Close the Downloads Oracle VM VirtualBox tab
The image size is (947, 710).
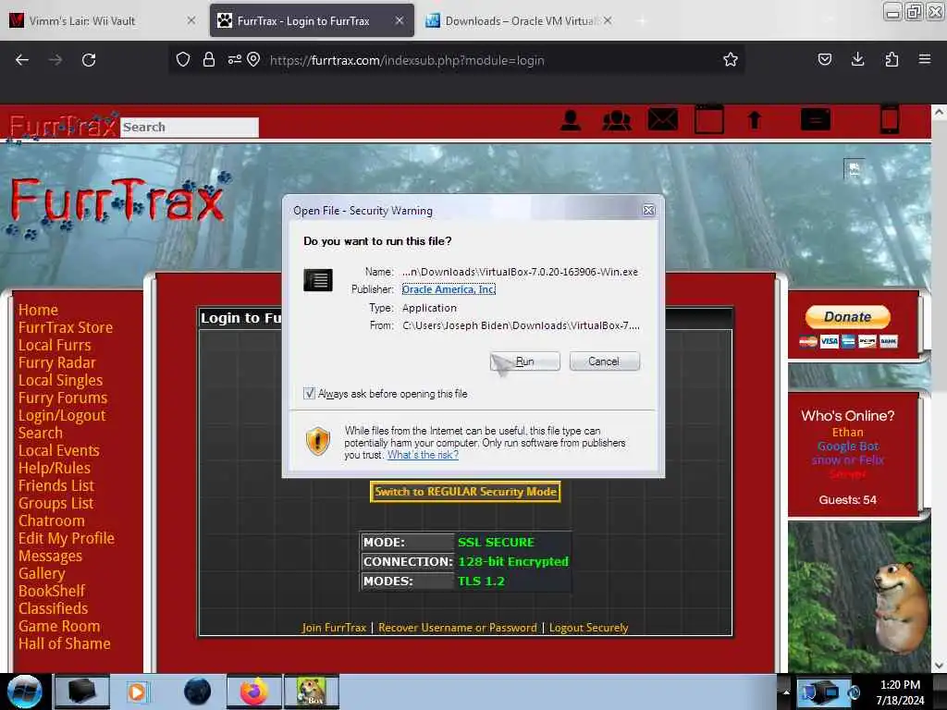[x=608, y=20]
